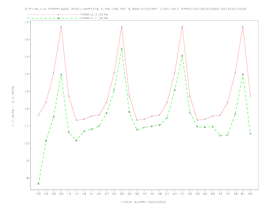Click y-axis tick label 13
Viewport: 273px width, 211px height.
pos(27,91)
